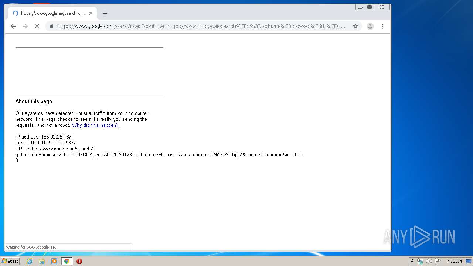Open the Chrome profile avatar menu
The height and width of the screenshot is (266, 473).
point(370,26)
